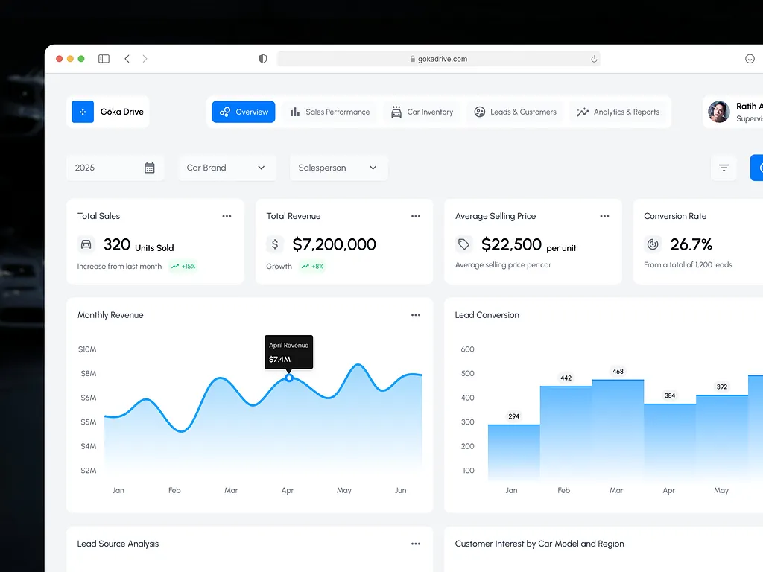Open the Leads & Customers tab
This screenshot has height=572, width=763.
click(516, 112)
